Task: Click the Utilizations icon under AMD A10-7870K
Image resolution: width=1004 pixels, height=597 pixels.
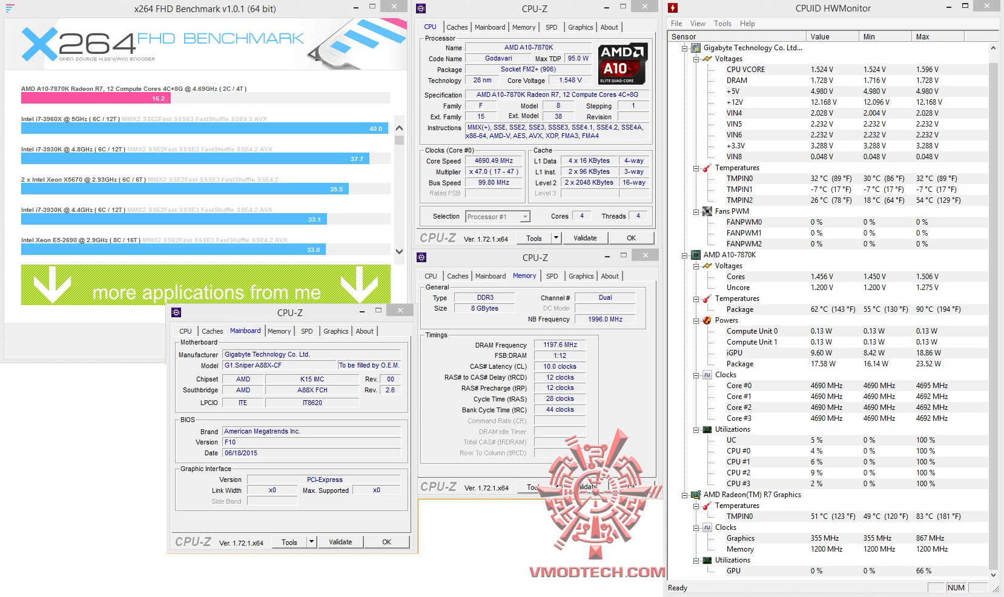Action: pos(707,429)
